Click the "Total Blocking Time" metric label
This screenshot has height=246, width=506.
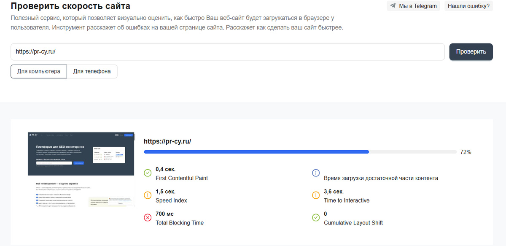180,223
